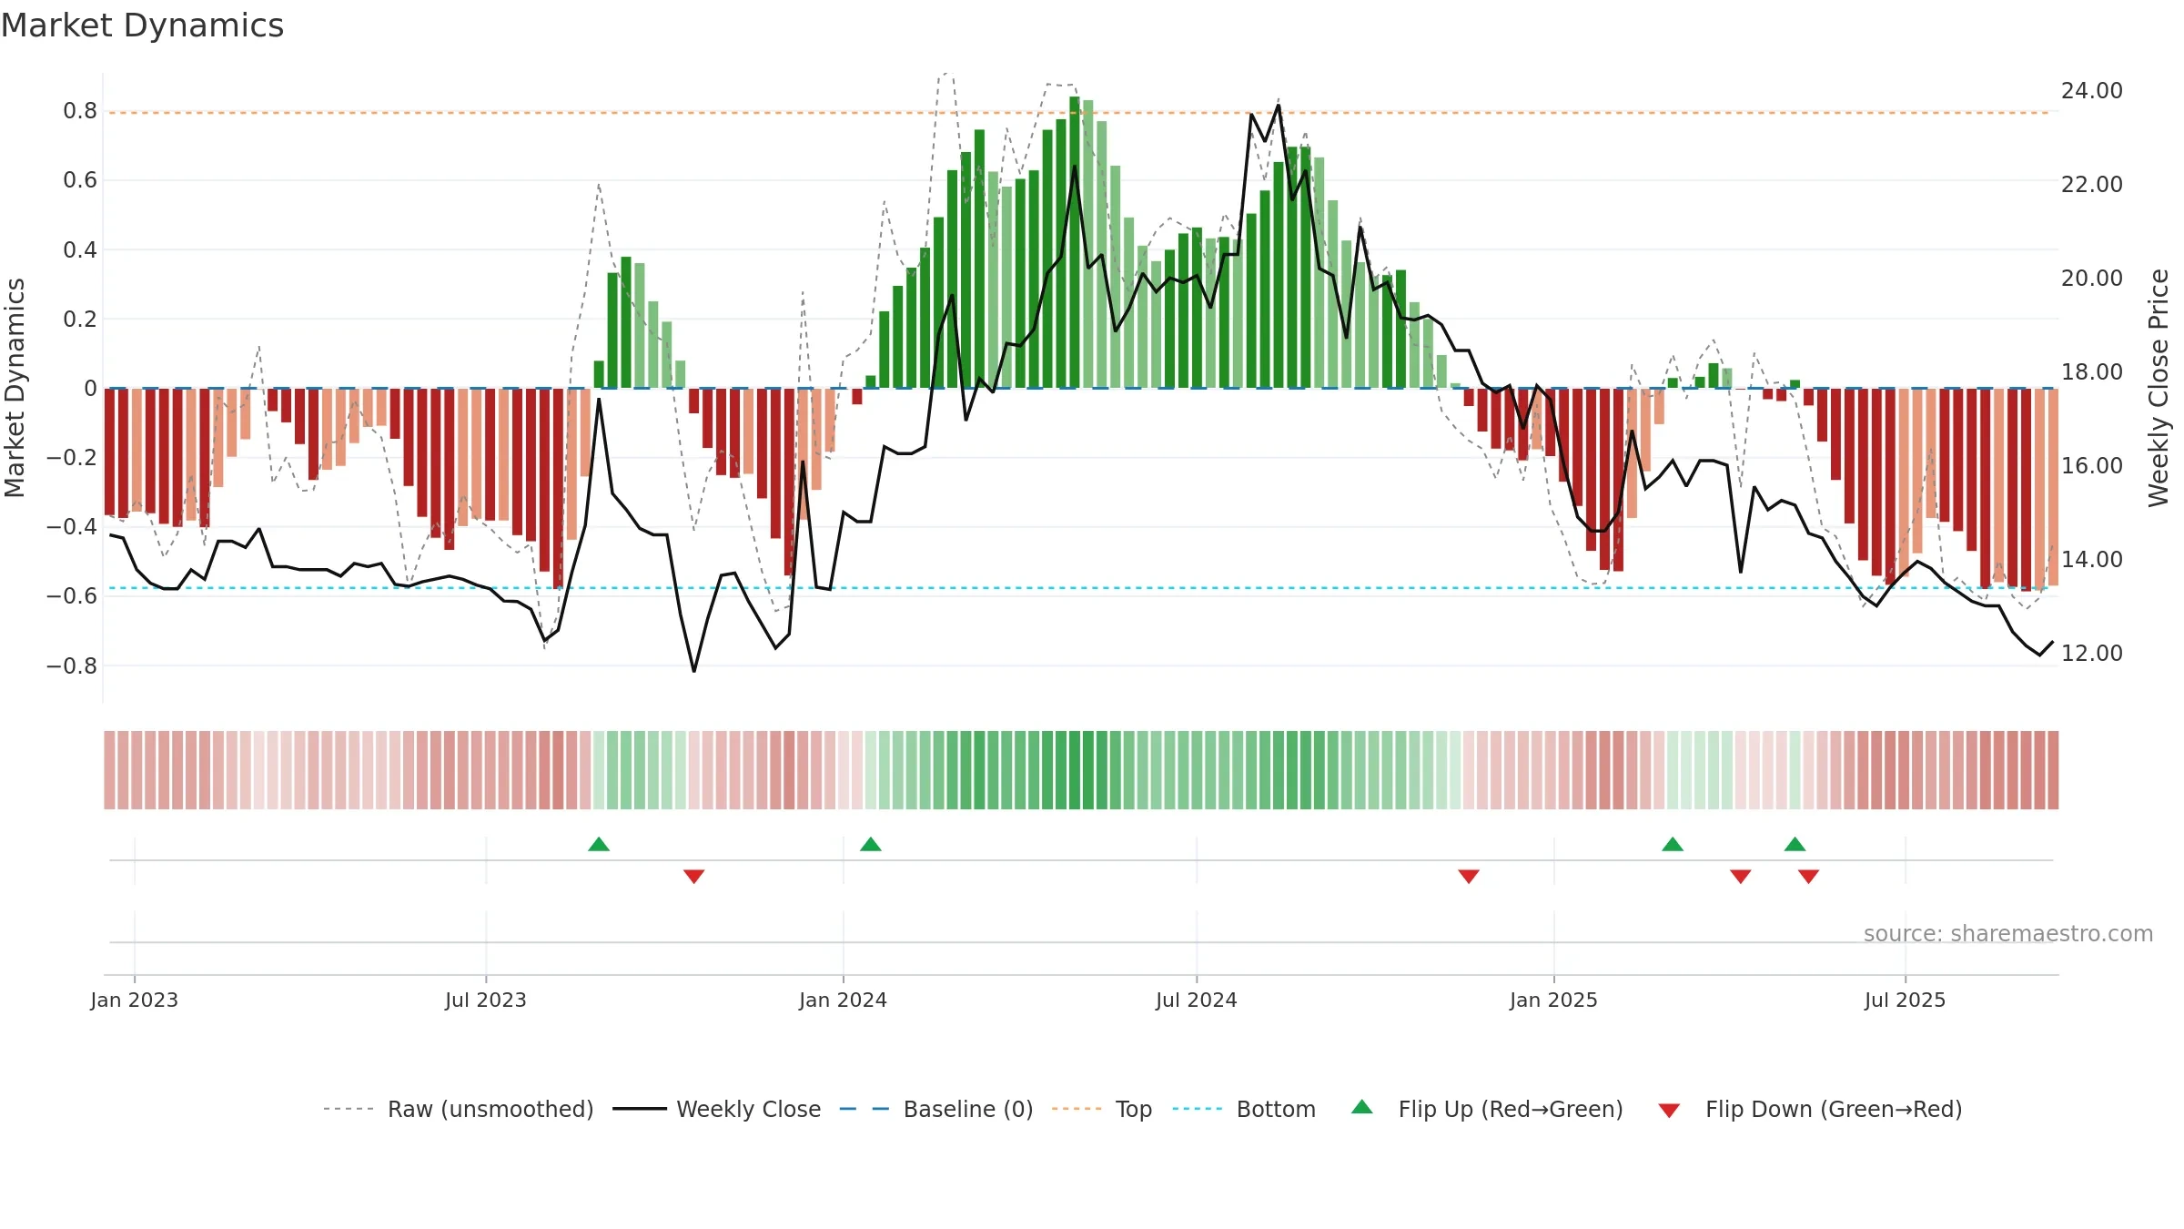Click the 18.00 price axis value
The width and height of the screenshot is (2184, 1229).
[x=2092, y=372]
